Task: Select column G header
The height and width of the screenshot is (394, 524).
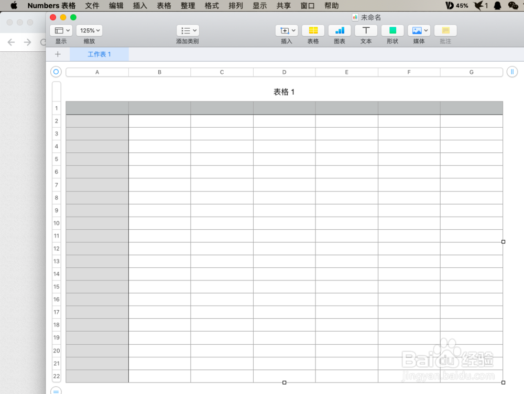Action: tap(472, 72)
